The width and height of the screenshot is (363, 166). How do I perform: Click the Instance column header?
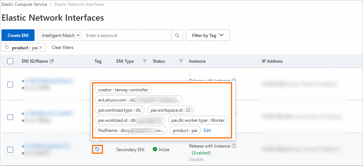point(197,61)
